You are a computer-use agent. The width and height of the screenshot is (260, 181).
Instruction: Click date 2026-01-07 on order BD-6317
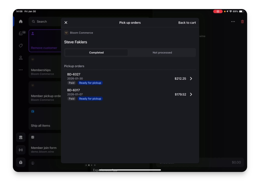75,94
